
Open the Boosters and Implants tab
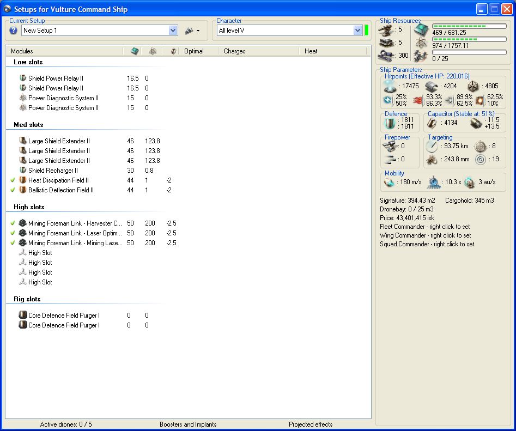click(188, 424)
